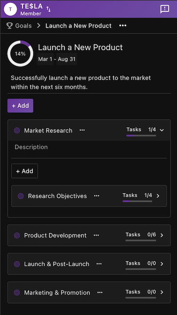Click the purple Add button
The width and height of the screenshot is (177, 315).
[x=20, y=106]
